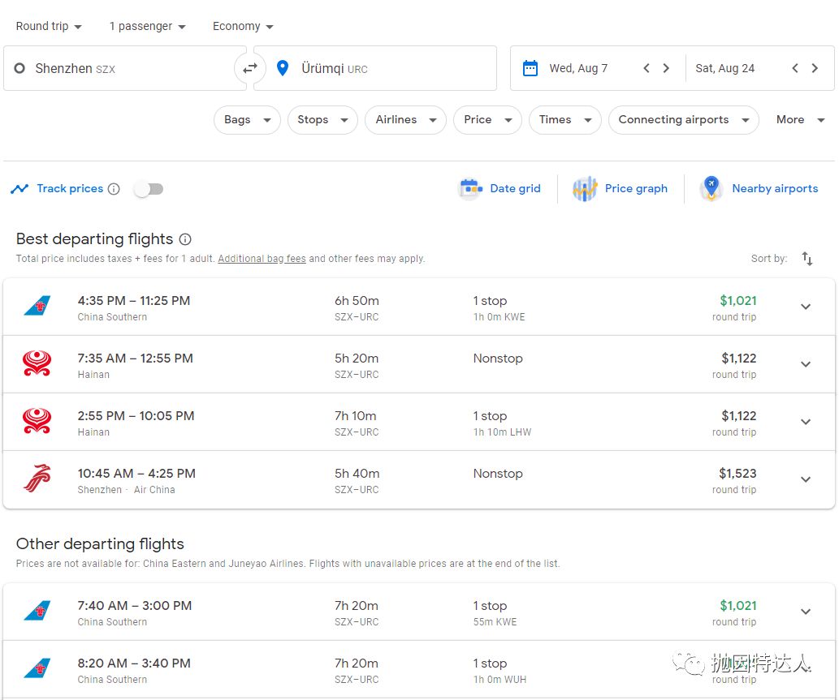Click info icon beside Best departing flights
The width and height of the screenshot is (839, 700).
[185, 239]
